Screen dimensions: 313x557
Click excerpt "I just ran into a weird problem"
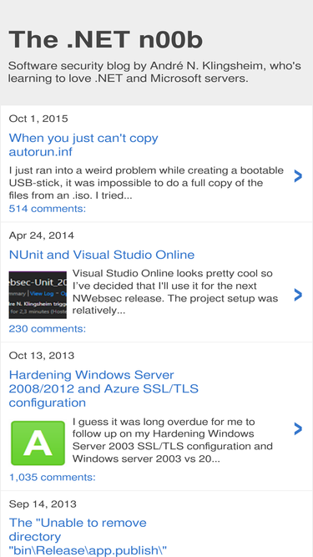pyautogui.click(x=146, y=183)
